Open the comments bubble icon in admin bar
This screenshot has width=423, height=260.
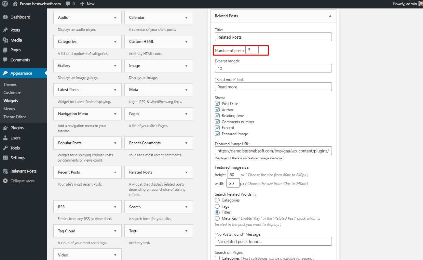click(68, 4)
